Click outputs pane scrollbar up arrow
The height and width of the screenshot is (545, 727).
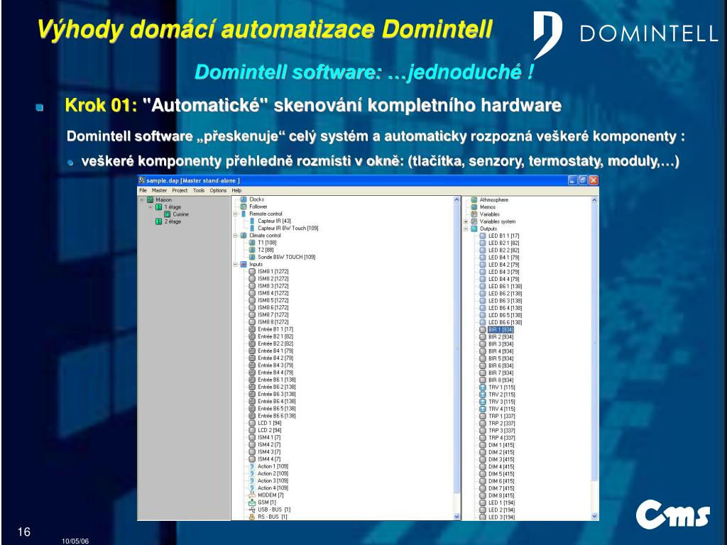594,200
